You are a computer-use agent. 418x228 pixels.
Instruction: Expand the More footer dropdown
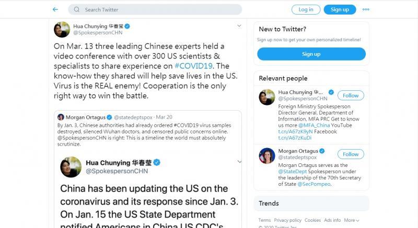coord(352,220)
